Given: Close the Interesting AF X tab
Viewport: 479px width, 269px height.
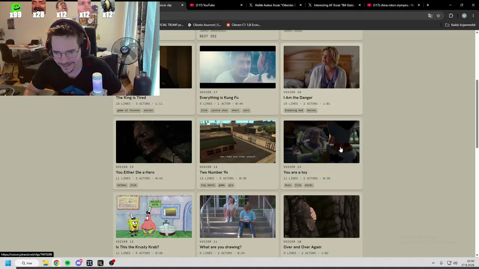Looking at the screenshot, I should pyautogui.click(x=360, y=5).
